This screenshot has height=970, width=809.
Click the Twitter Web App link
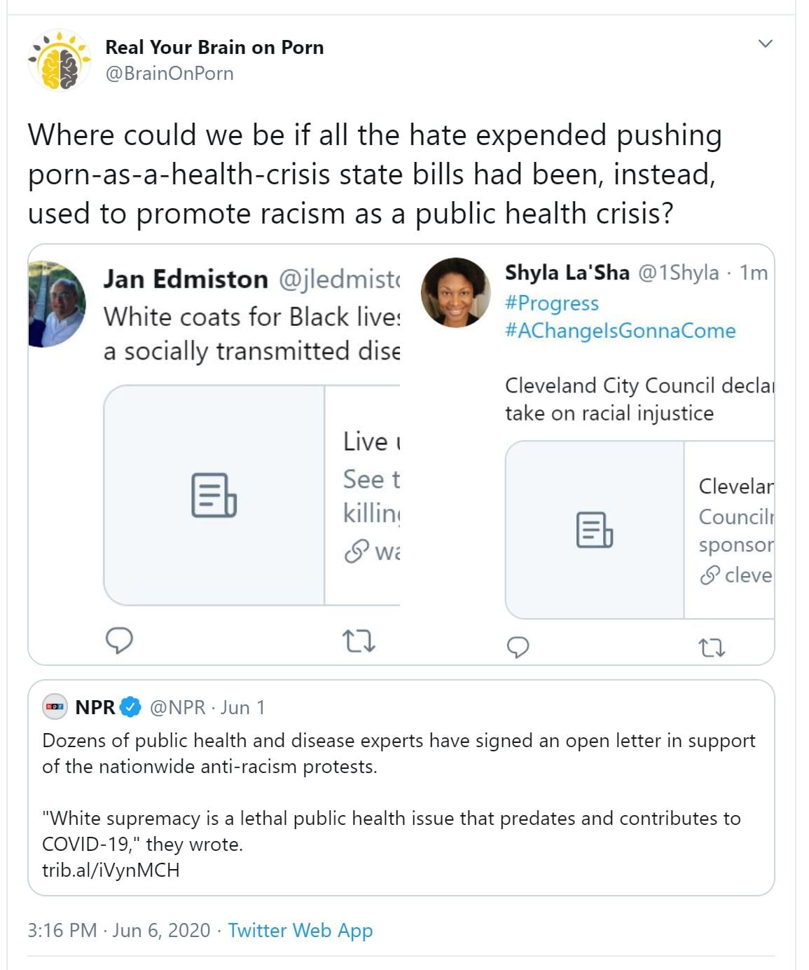coord(300,931)
